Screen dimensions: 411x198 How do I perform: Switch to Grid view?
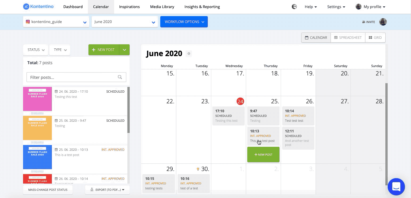tap(375, 38)
